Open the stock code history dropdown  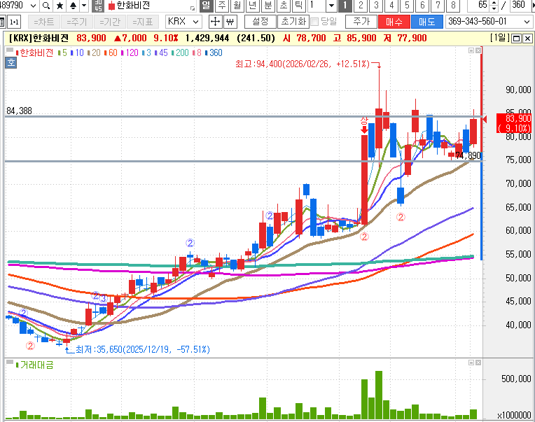click(33, 6)
